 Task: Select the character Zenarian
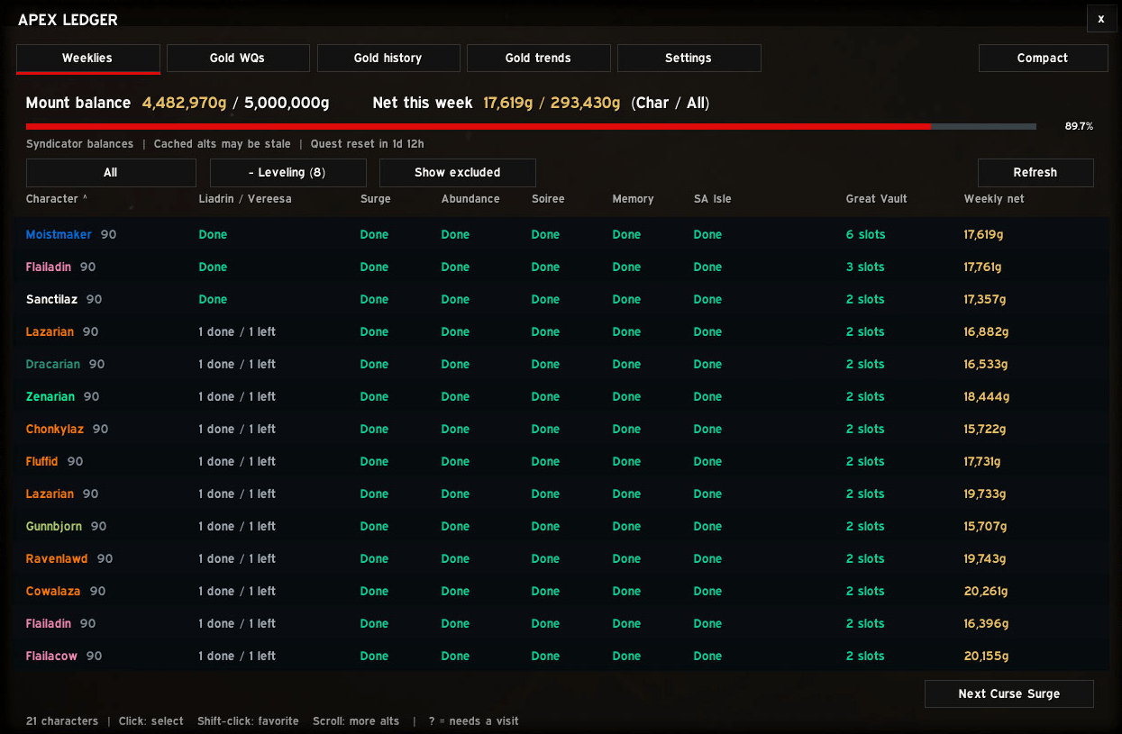click(561, 396)
